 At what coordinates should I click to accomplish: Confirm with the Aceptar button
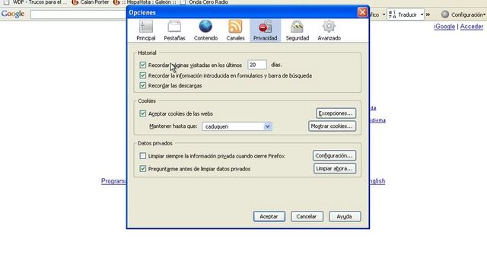(x=269, y=216)
